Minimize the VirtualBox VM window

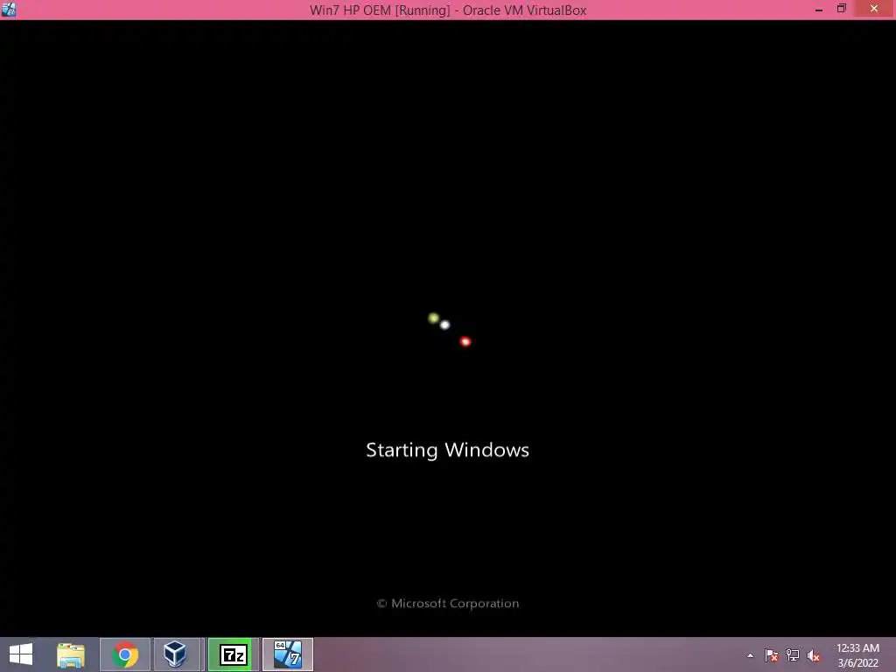[819, 10]
